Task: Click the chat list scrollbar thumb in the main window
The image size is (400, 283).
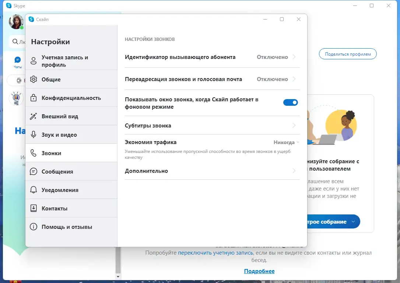Action: coord(118,260)
